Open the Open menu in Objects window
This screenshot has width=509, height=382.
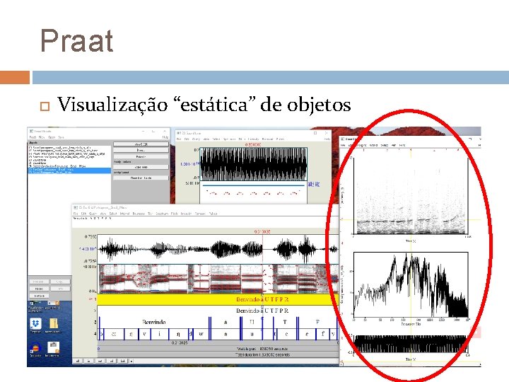pyautogui.click(x=52, y=137)
